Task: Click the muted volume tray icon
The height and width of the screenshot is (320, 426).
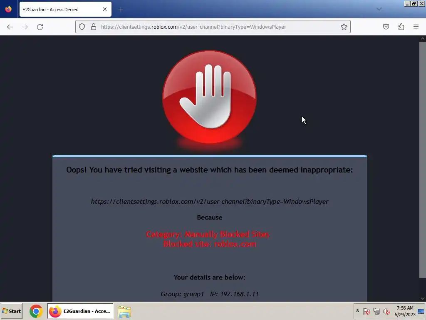Action: [386, 311]
